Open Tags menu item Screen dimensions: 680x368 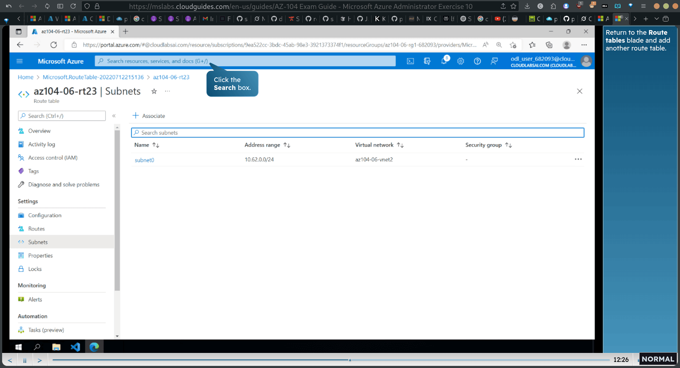[33, 171]
